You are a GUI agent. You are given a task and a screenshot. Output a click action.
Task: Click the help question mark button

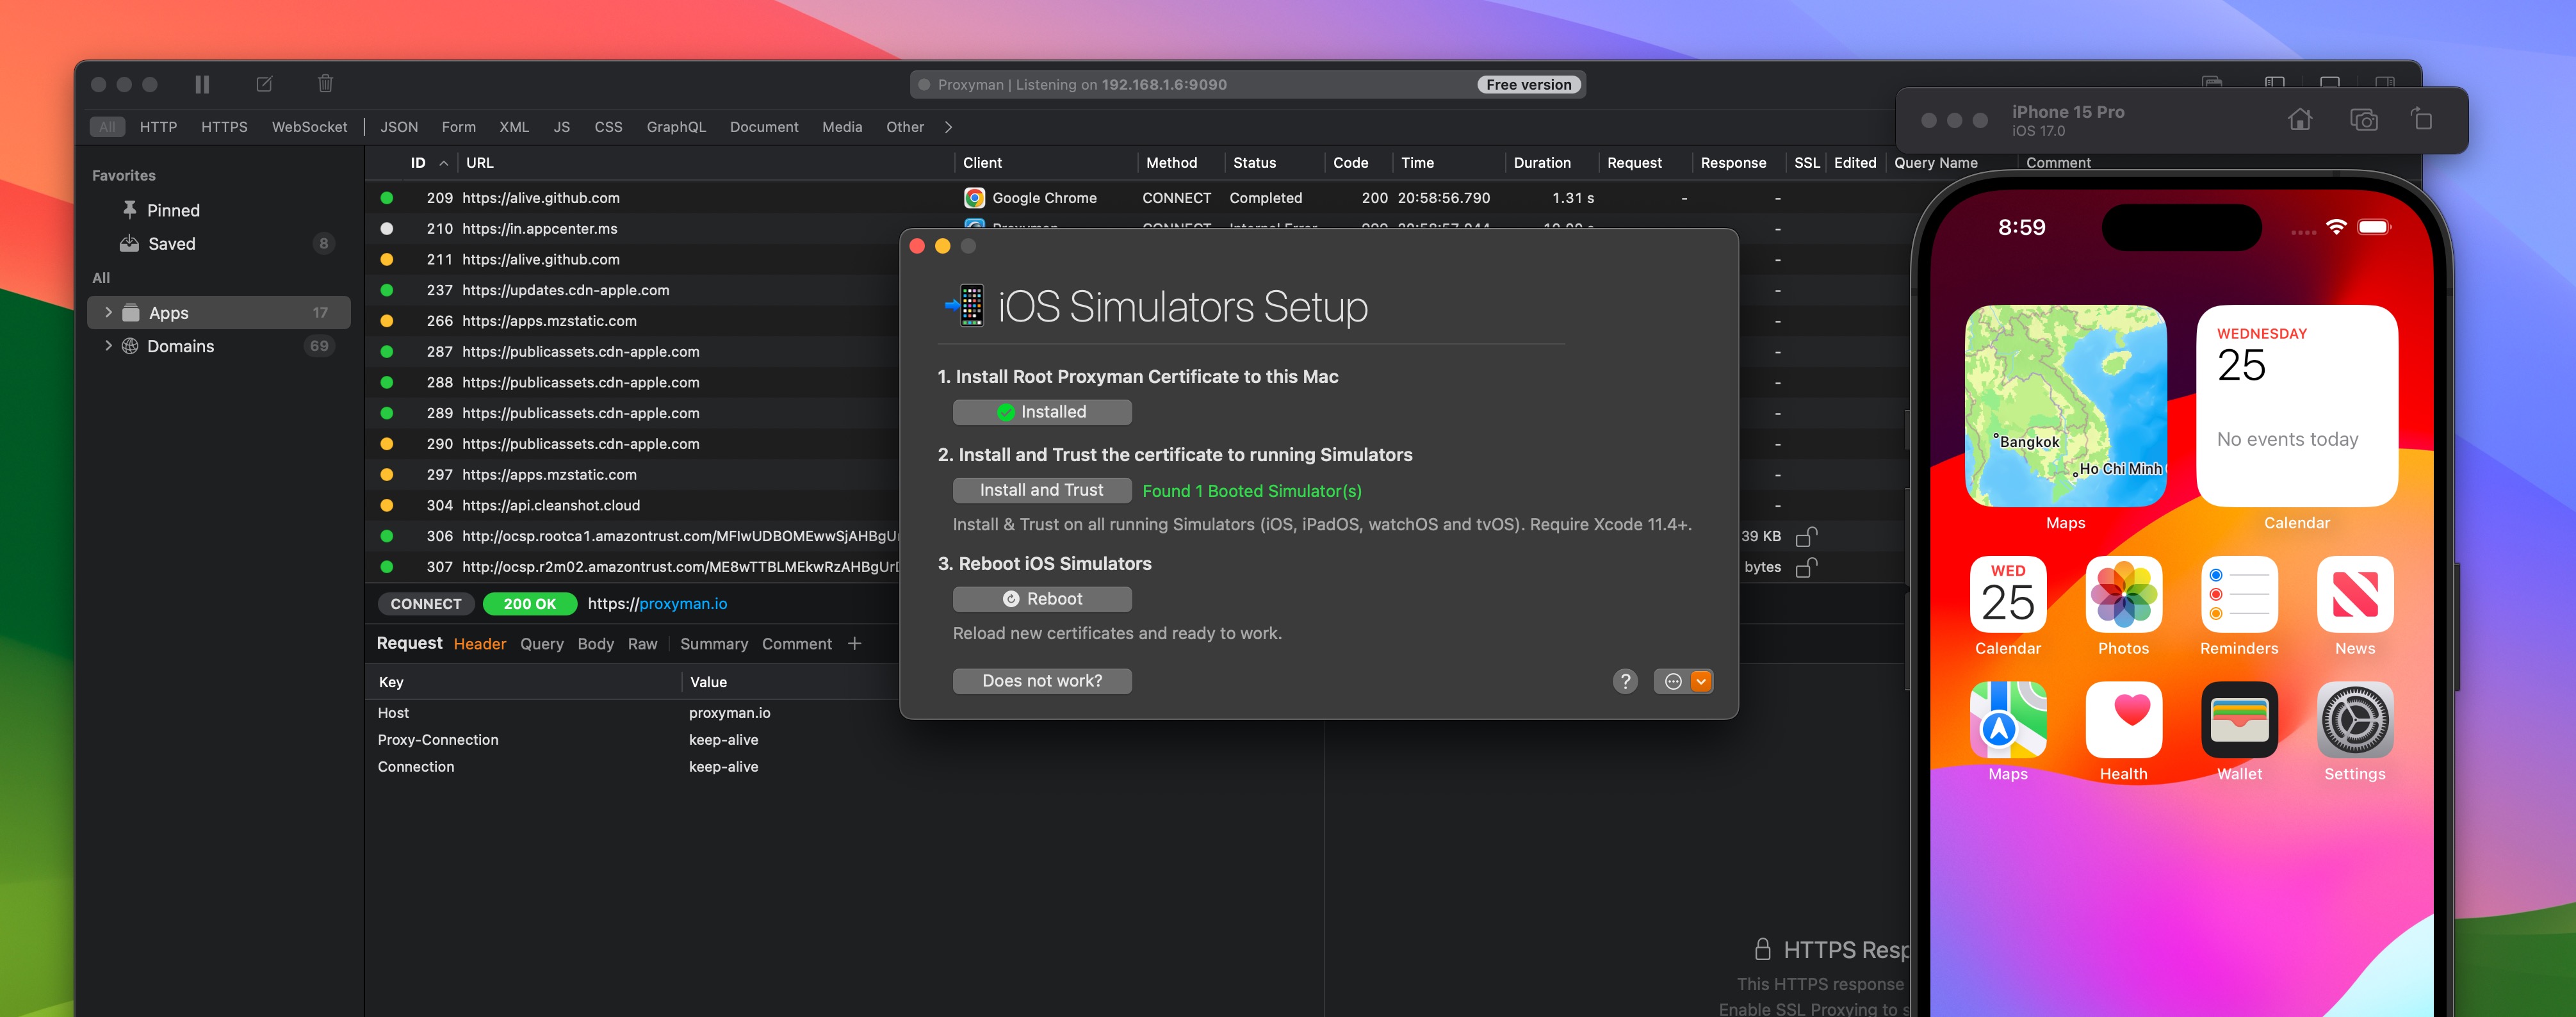tap(1625, 681)
